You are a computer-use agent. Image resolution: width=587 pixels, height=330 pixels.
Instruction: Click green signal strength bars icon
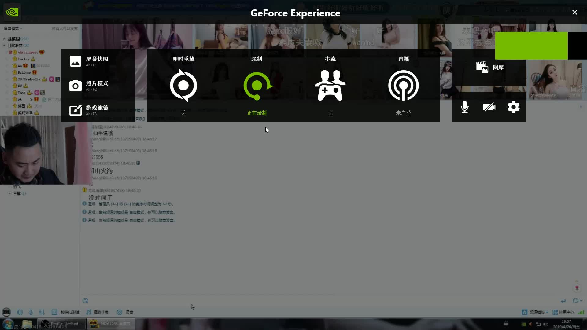coord(581,312)
